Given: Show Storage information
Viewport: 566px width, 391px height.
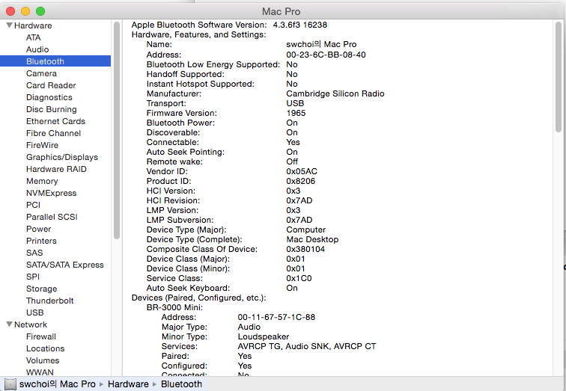Looking at the screenshot, I should pyautogui.click(x=41, y=289).
